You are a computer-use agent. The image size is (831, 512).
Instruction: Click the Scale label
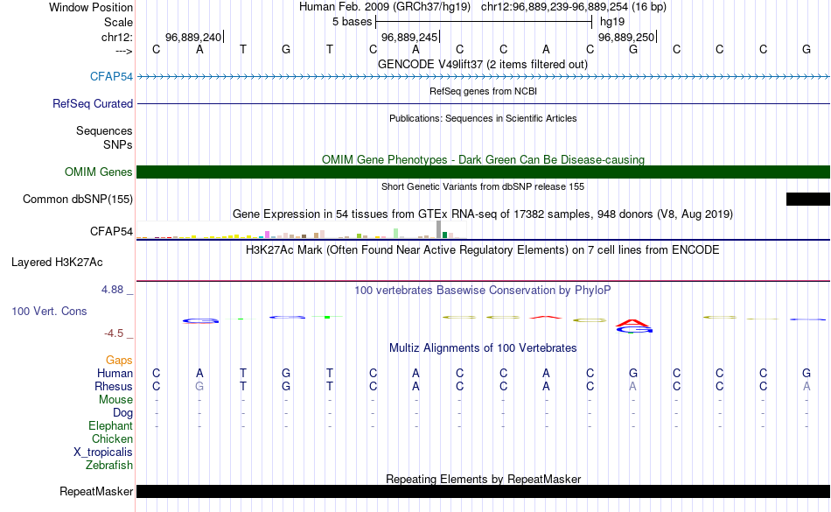pyautogui.click(x=118, y=22)
